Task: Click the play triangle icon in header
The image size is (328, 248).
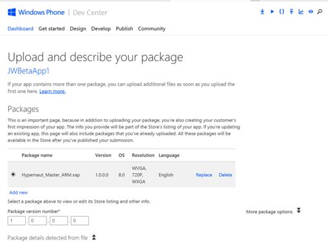Action: point(272,12)
